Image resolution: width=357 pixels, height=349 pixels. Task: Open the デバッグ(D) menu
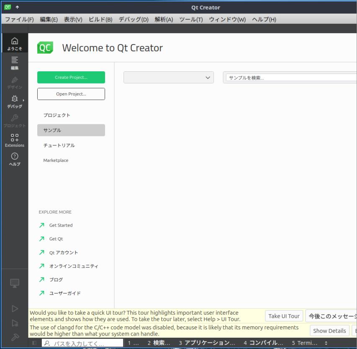[134, 19]
